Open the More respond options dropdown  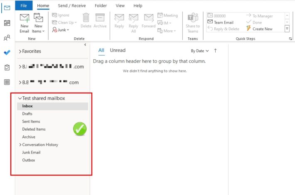(x=167, y=31)
